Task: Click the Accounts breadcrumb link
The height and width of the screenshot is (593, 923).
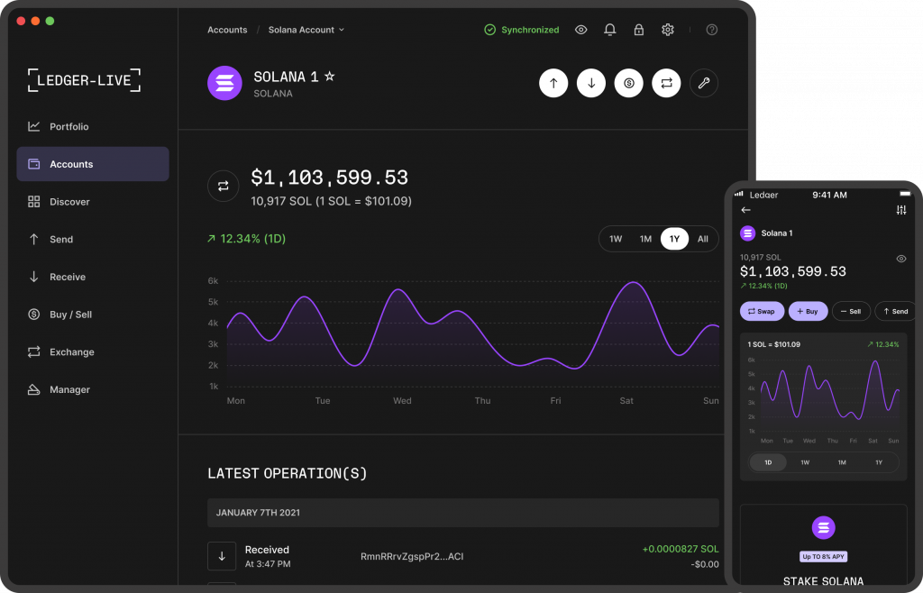Action: [227, 30]
